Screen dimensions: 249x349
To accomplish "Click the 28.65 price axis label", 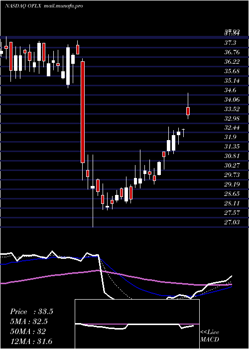I will click(232, 194).
